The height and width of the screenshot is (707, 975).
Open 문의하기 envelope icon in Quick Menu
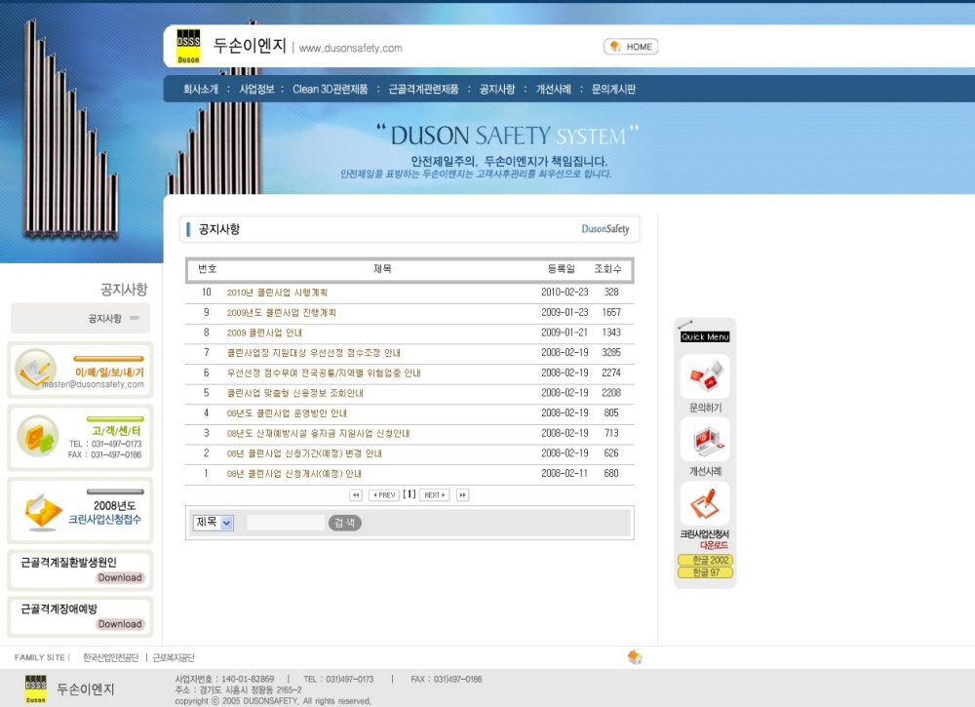(704, 375)
